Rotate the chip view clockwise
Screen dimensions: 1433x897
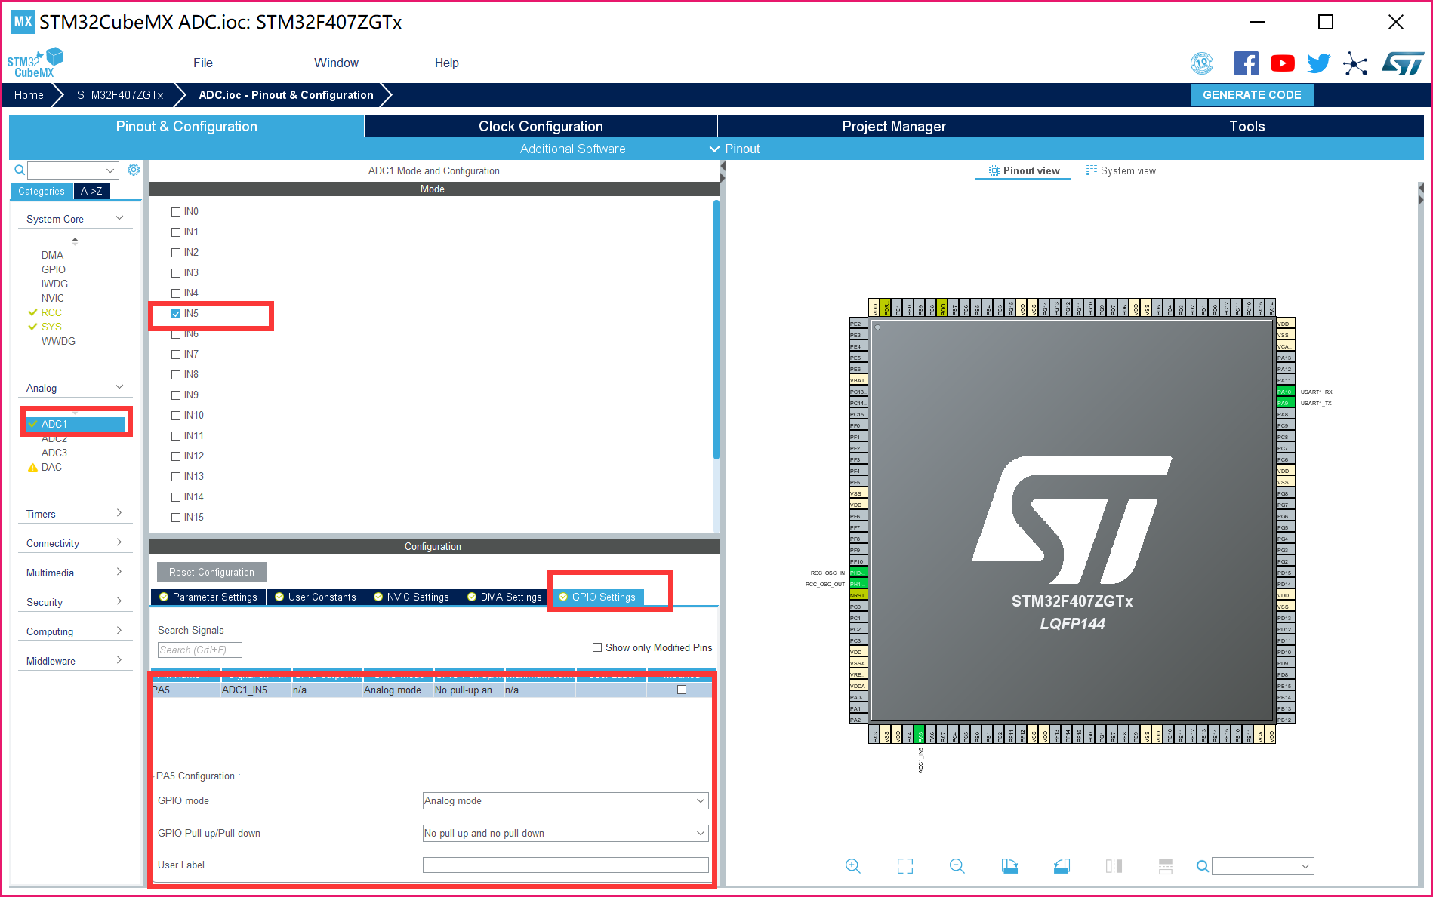(1009, 866)
